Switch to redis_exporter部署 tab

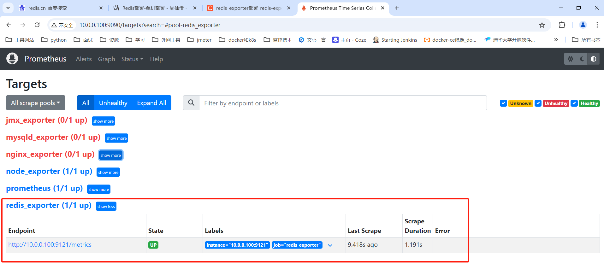coord(249,8)
